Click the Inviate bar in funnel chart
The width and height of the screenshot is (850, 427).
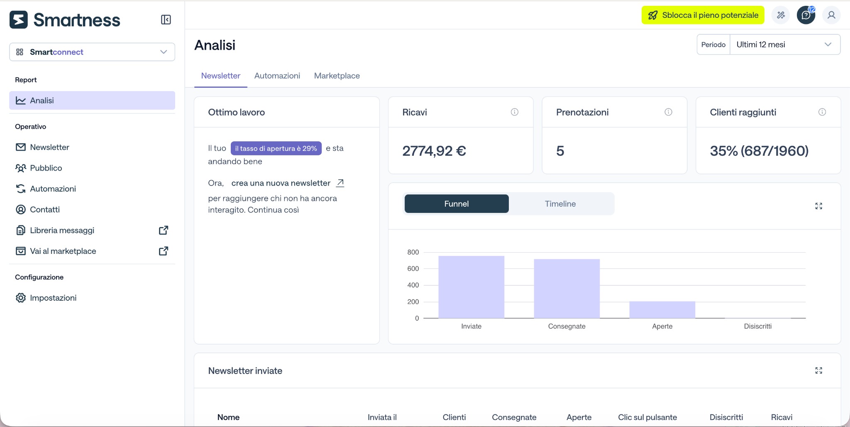click(x=471, y=287)
